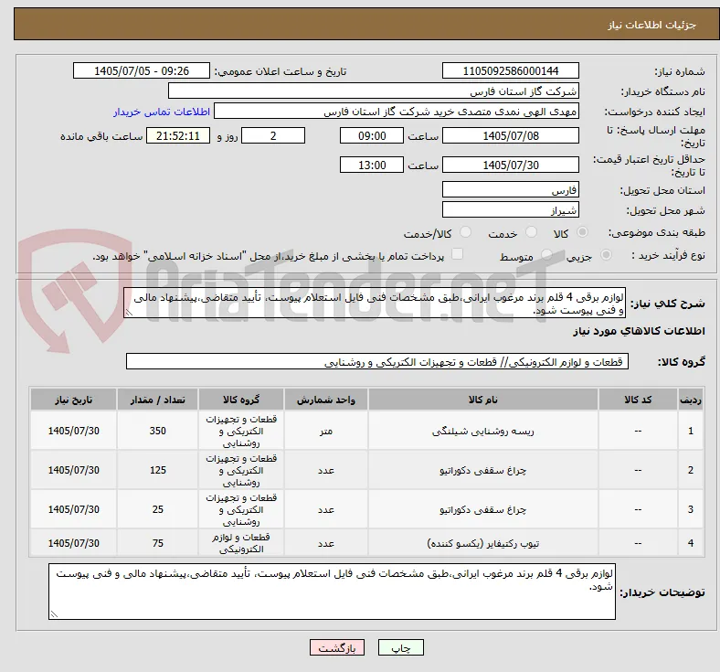
Task: Click the goods group field
Action: pos(377,361)
